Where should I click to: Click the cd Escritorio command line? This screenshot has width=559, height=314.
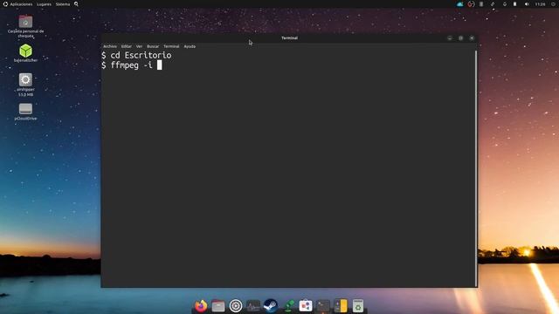click(136, 55)
